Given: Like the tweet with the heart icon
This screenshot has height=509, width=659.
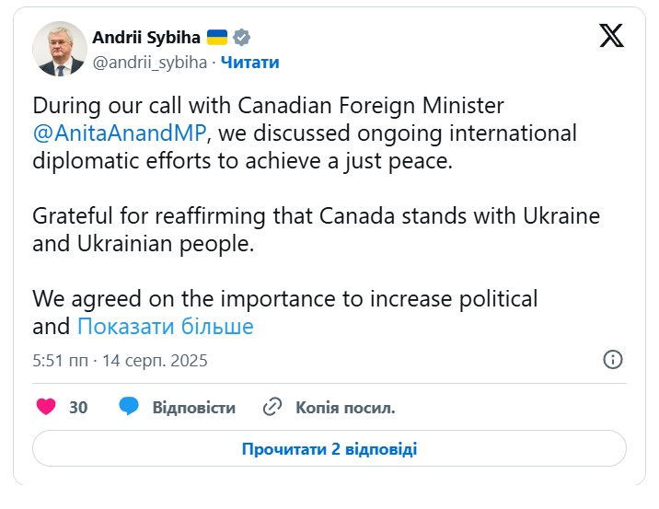Looking at the screenshot, I should tap(46, 407).
